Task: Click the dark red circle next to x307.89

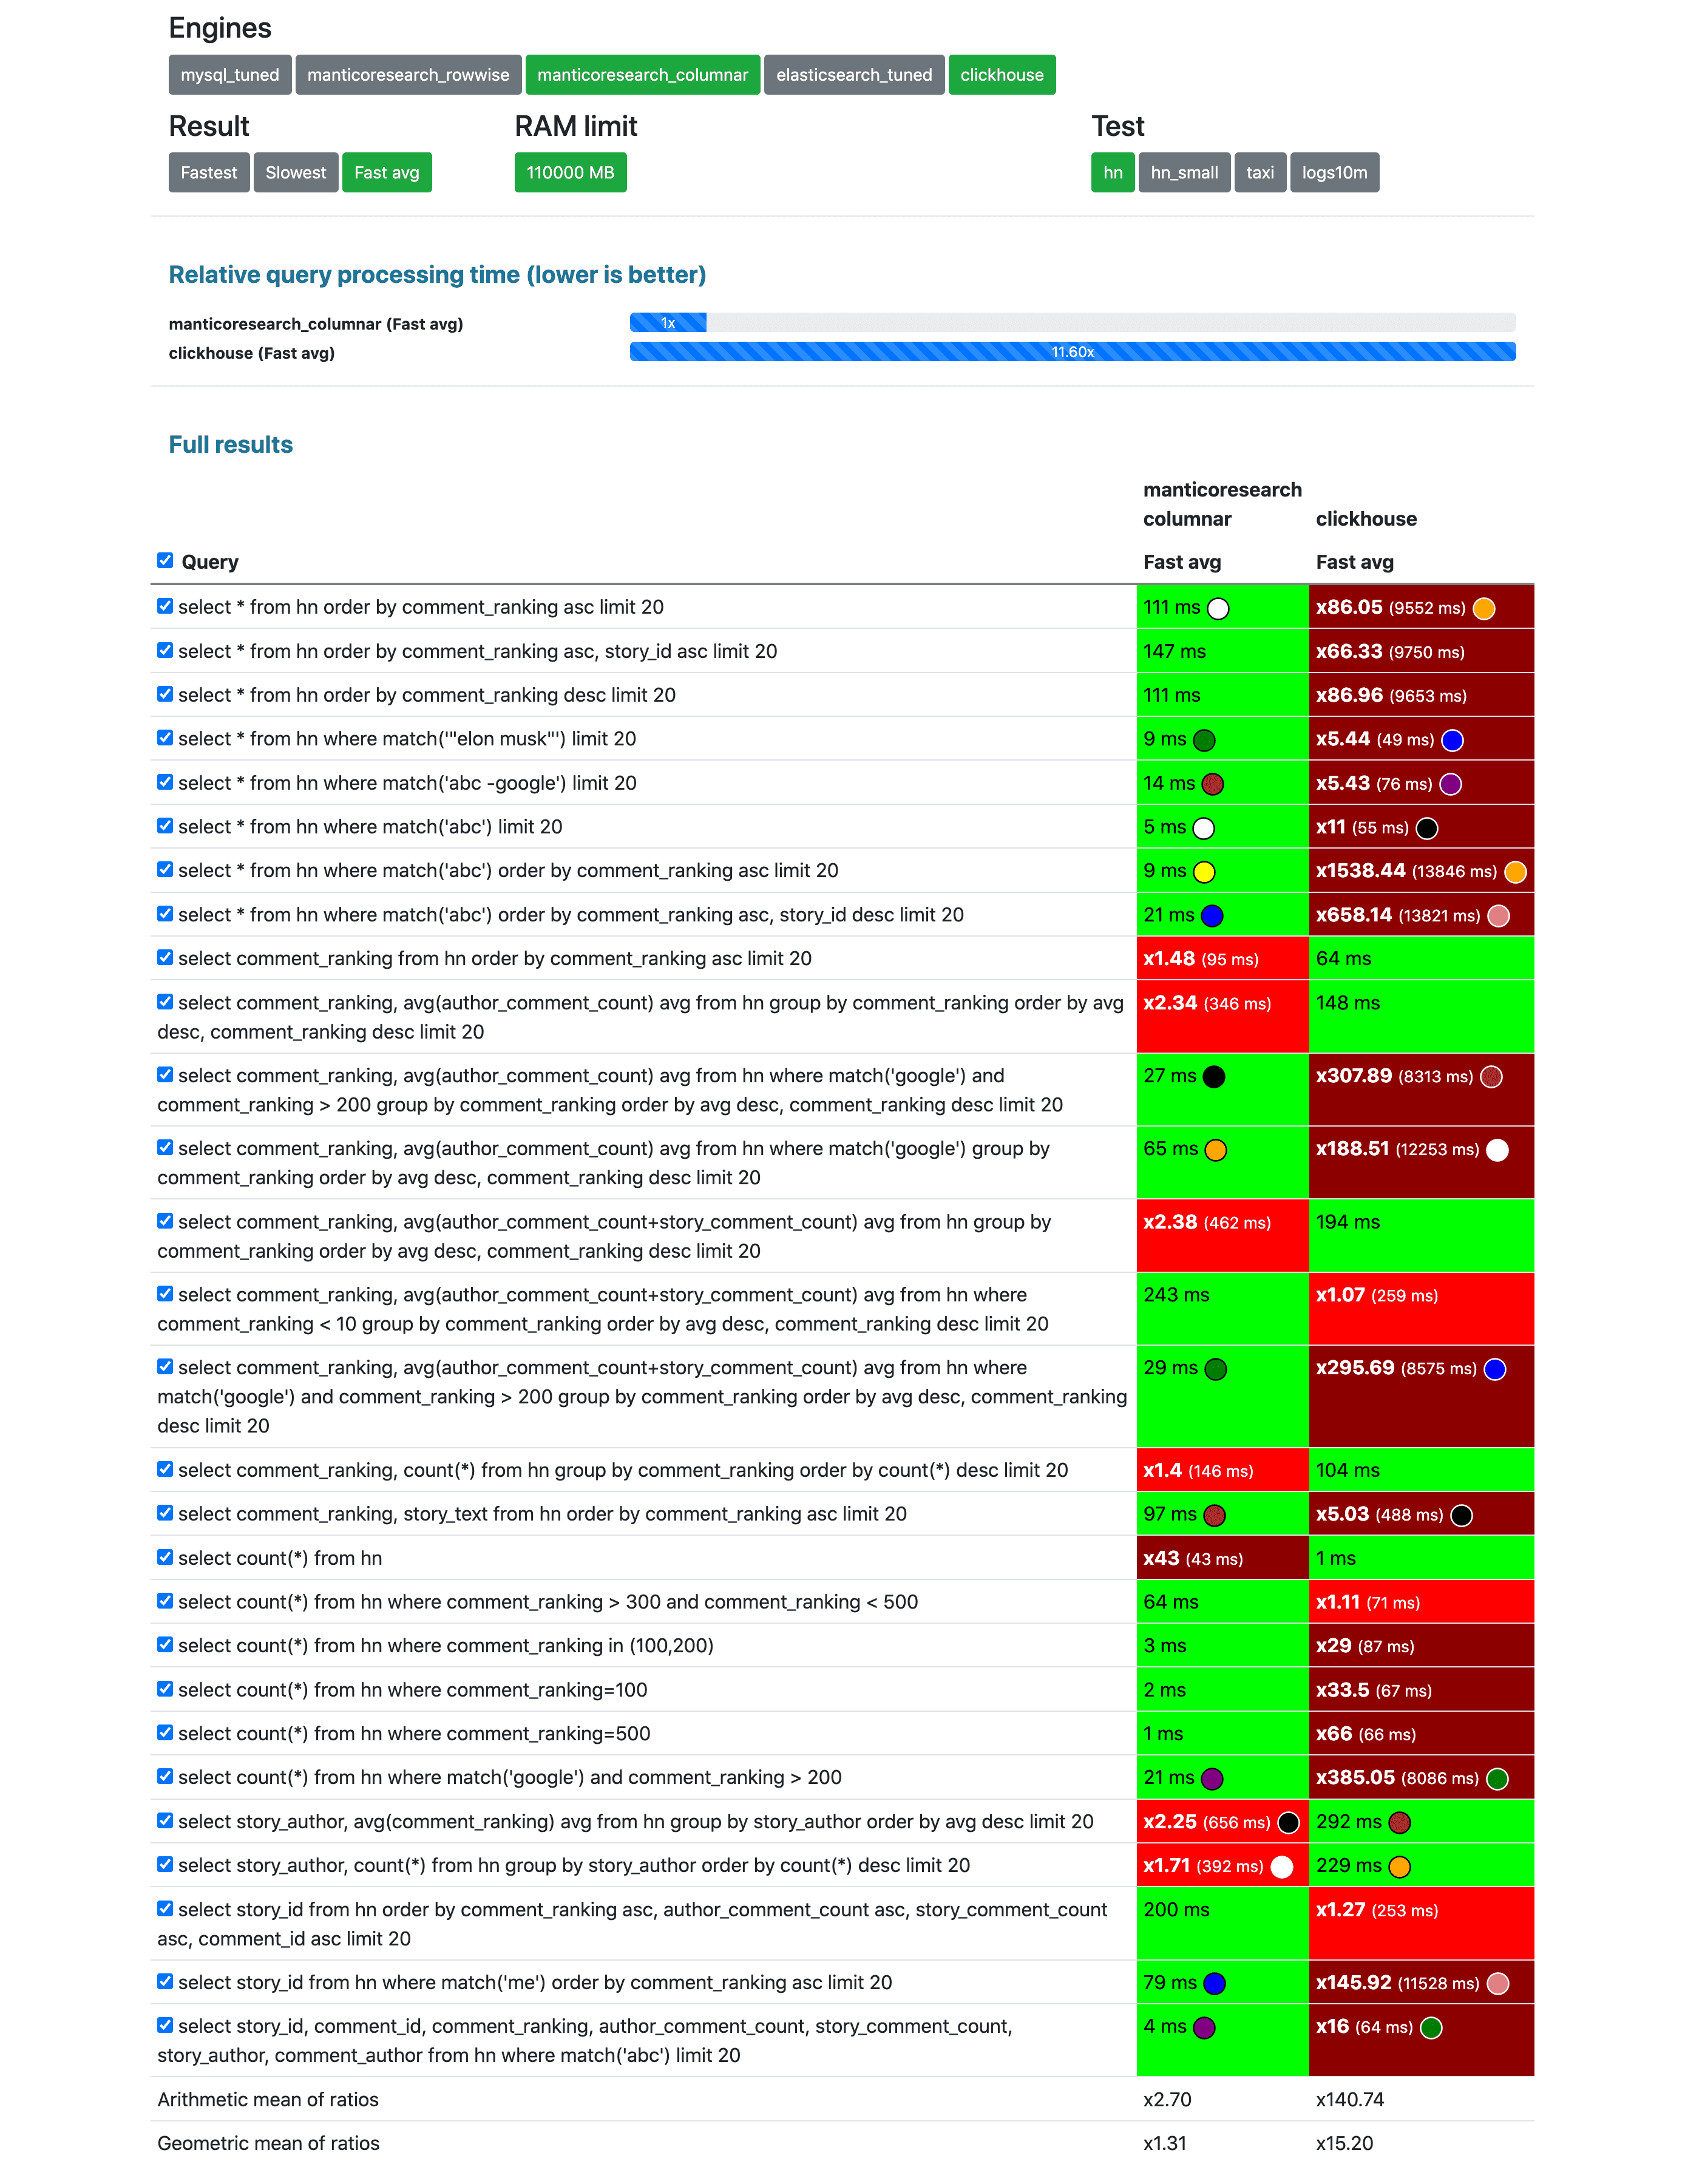Action: [x=1491, y=1077]
